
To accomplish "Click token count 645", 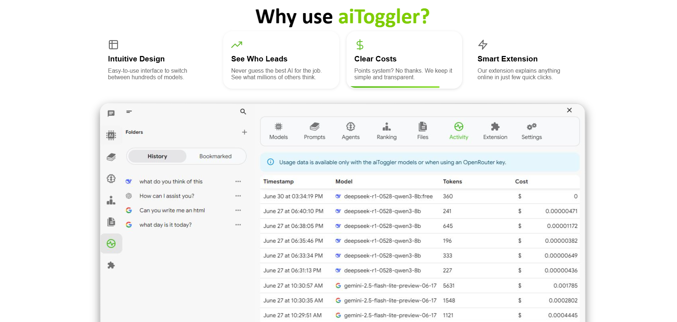I will 448,226.
